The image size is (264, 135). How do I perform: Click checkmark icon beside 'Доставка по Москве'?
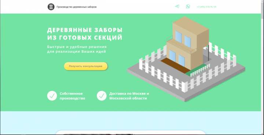[x=102, y=96]
